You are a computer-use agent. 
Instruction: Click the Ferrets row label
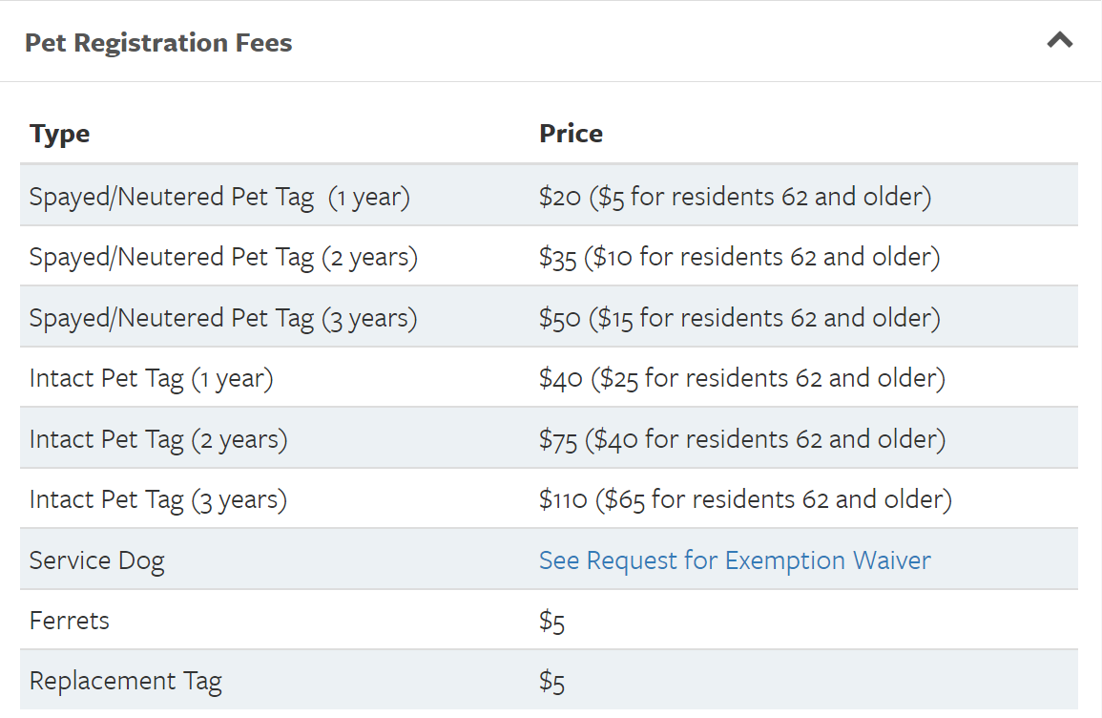[x=69, y=621]
